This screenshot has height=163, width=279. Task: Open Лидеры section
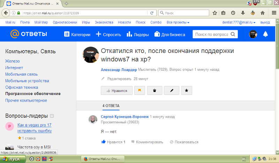pos(138,34)
